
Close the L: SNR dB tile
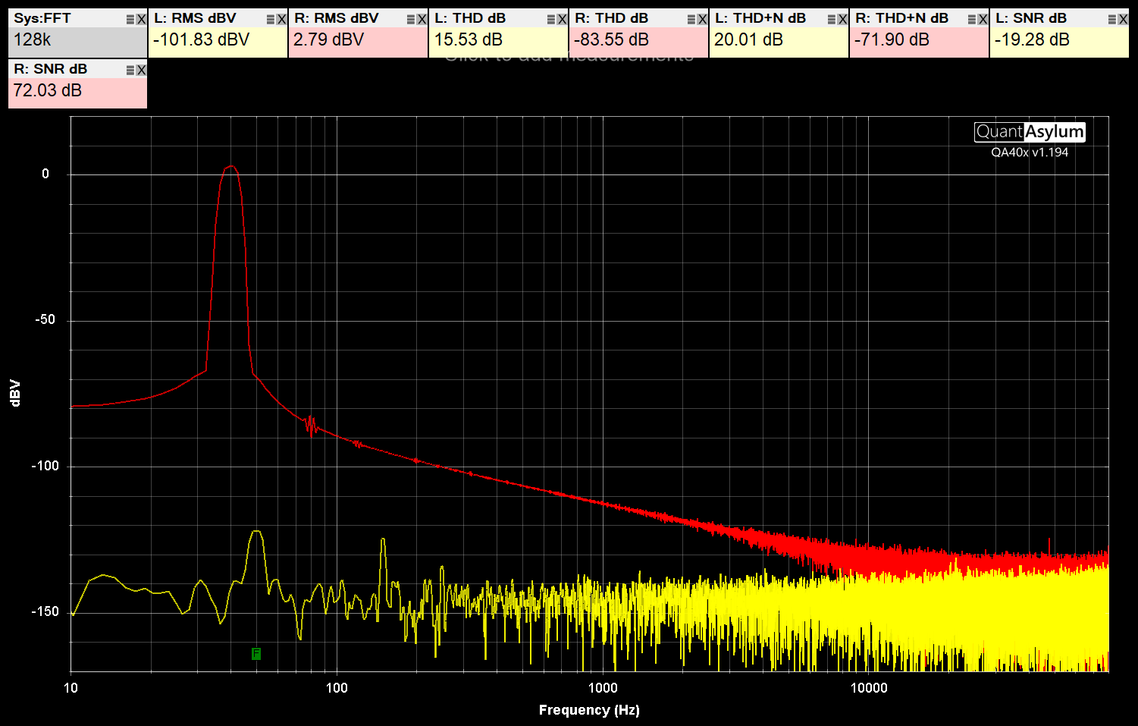click(1124, 19)
